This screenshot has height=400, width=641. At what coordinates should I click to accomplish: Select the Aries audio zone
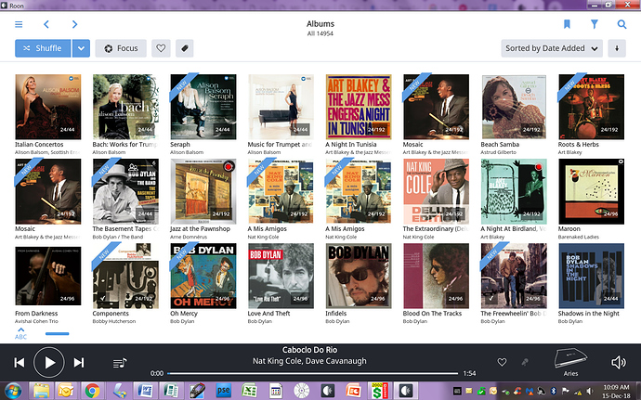coord(570,362)
